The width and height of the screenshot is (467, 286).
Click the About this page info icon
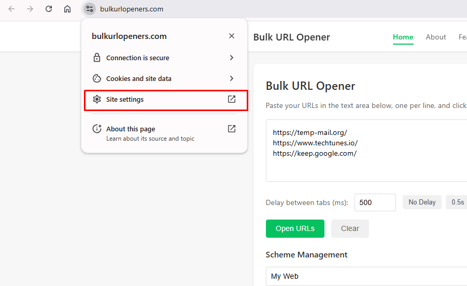coord(97,129)
